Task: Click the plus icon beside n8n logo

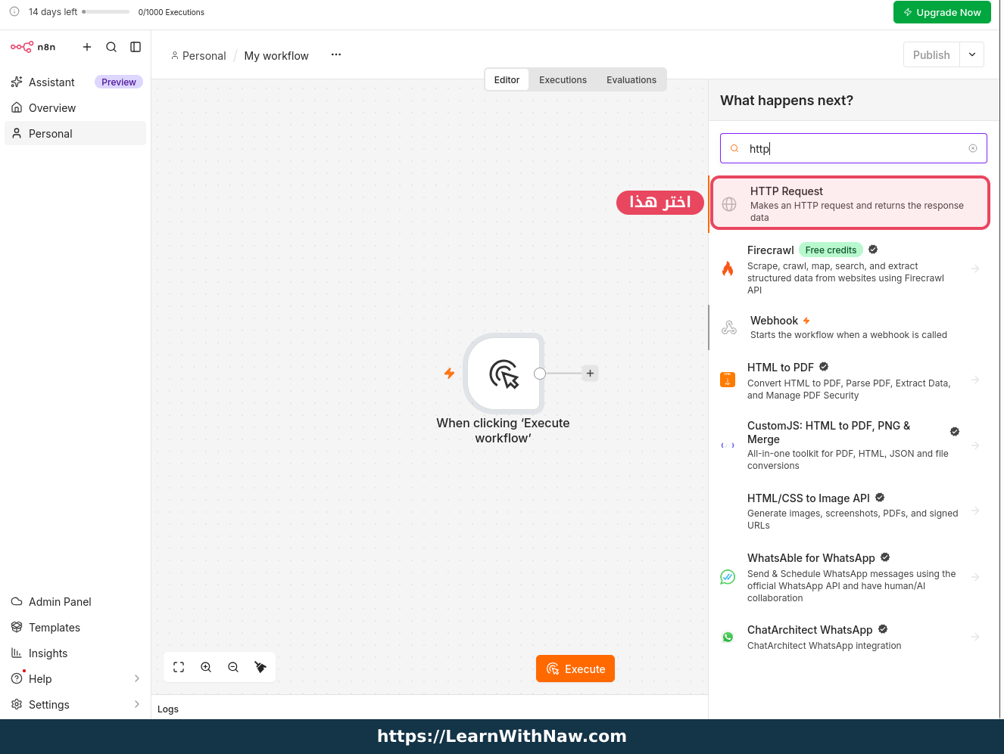Action: point(87,47)
